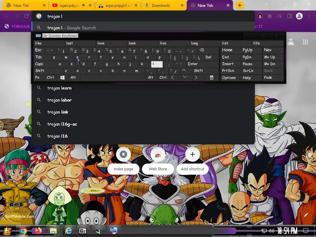316x237 pixels.
Task: Toggle the Chrome side panel icon
Action: 289,16
